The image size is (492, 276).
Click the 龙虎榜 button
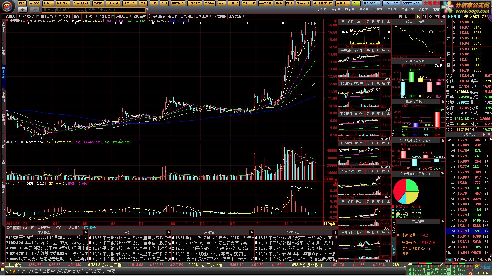(x=234, y=3)
